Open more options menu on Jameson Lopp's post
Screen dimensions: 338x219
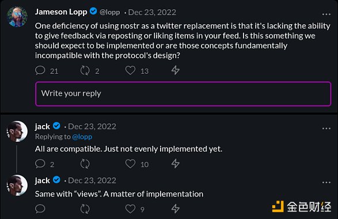click(x=326, y=14)
